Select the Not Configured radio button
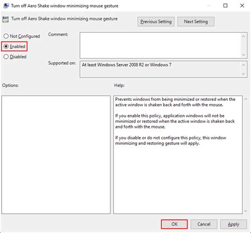Screen dimensions: 251x233 coord(6,36)
